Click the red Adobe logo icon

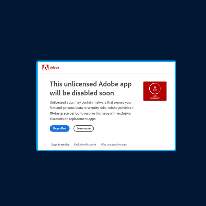click(45, 67)
